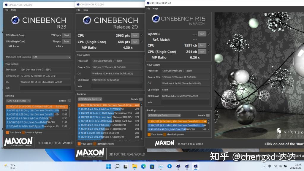Open the CPU (Single Core) ranking dropdown in R23
Image resolution: width=304 pixels, height=171 pixels.
(x=18, y=101)
